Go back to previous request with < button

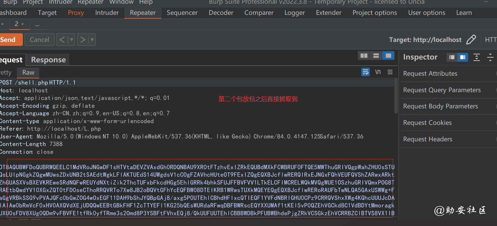tap(62, 40)
